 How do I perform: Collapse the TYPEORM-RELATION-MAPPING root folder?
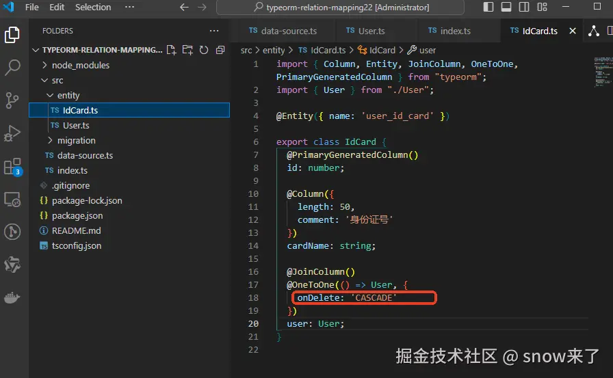click(x=36, y=50)
